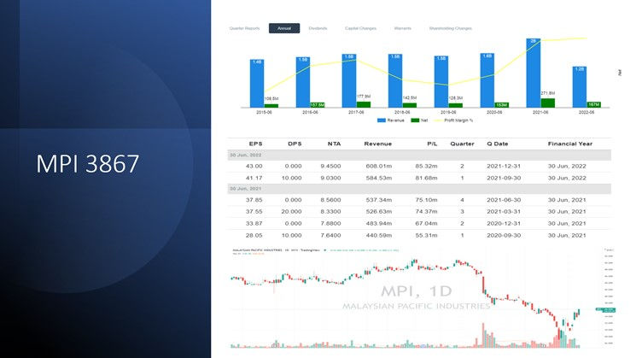Click the 2B revenue bar for 2021-06
Screen dimensions: 642x358
533,73
